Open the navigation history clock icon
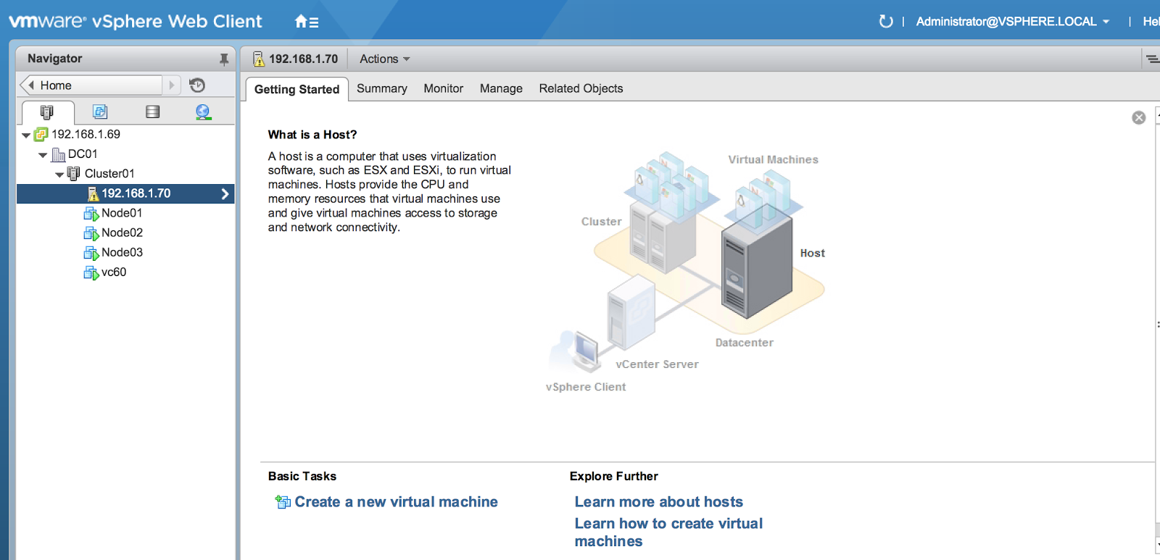 [x=197, y=85]
